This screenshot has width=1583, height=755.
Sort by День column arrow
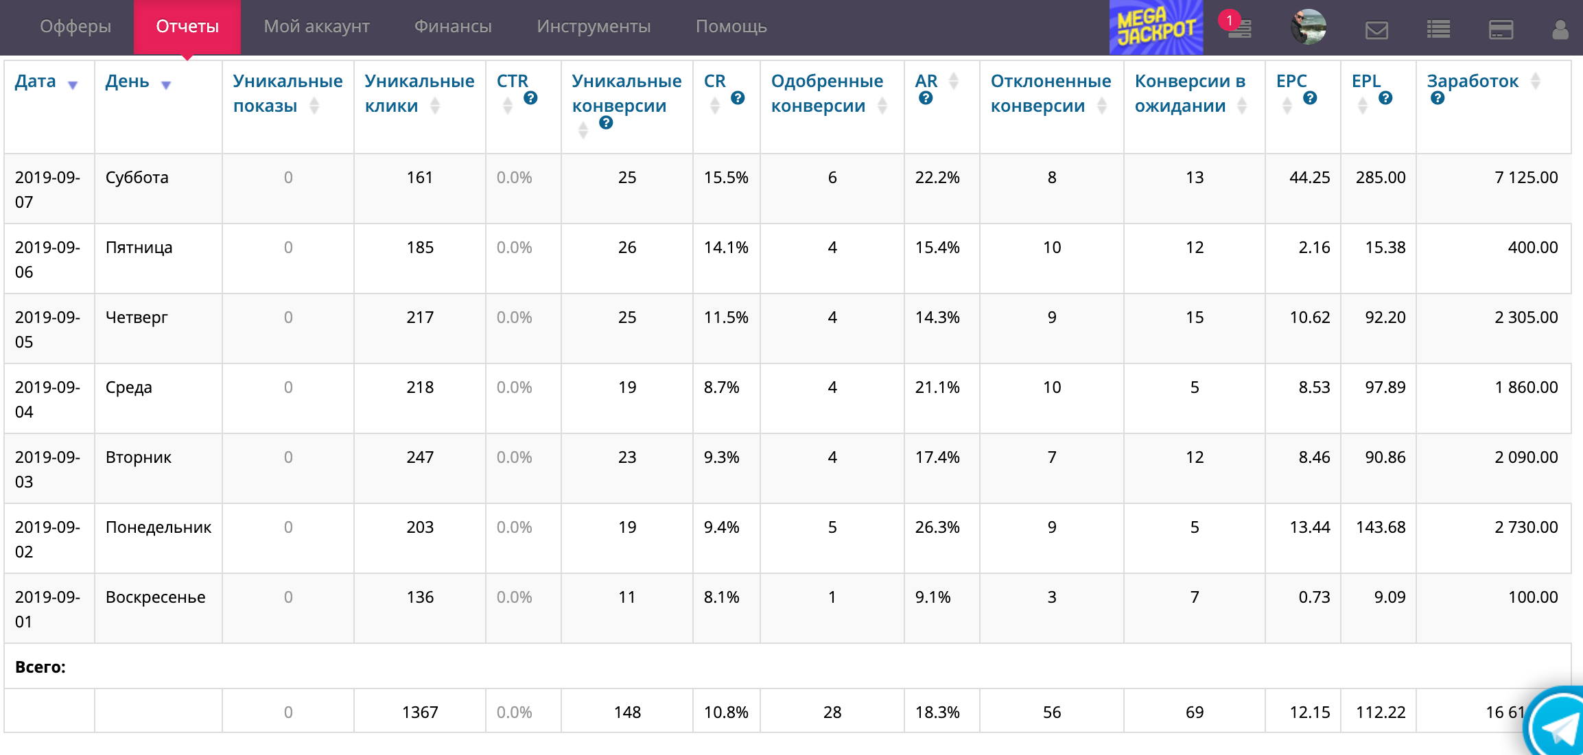pos(165,85)
